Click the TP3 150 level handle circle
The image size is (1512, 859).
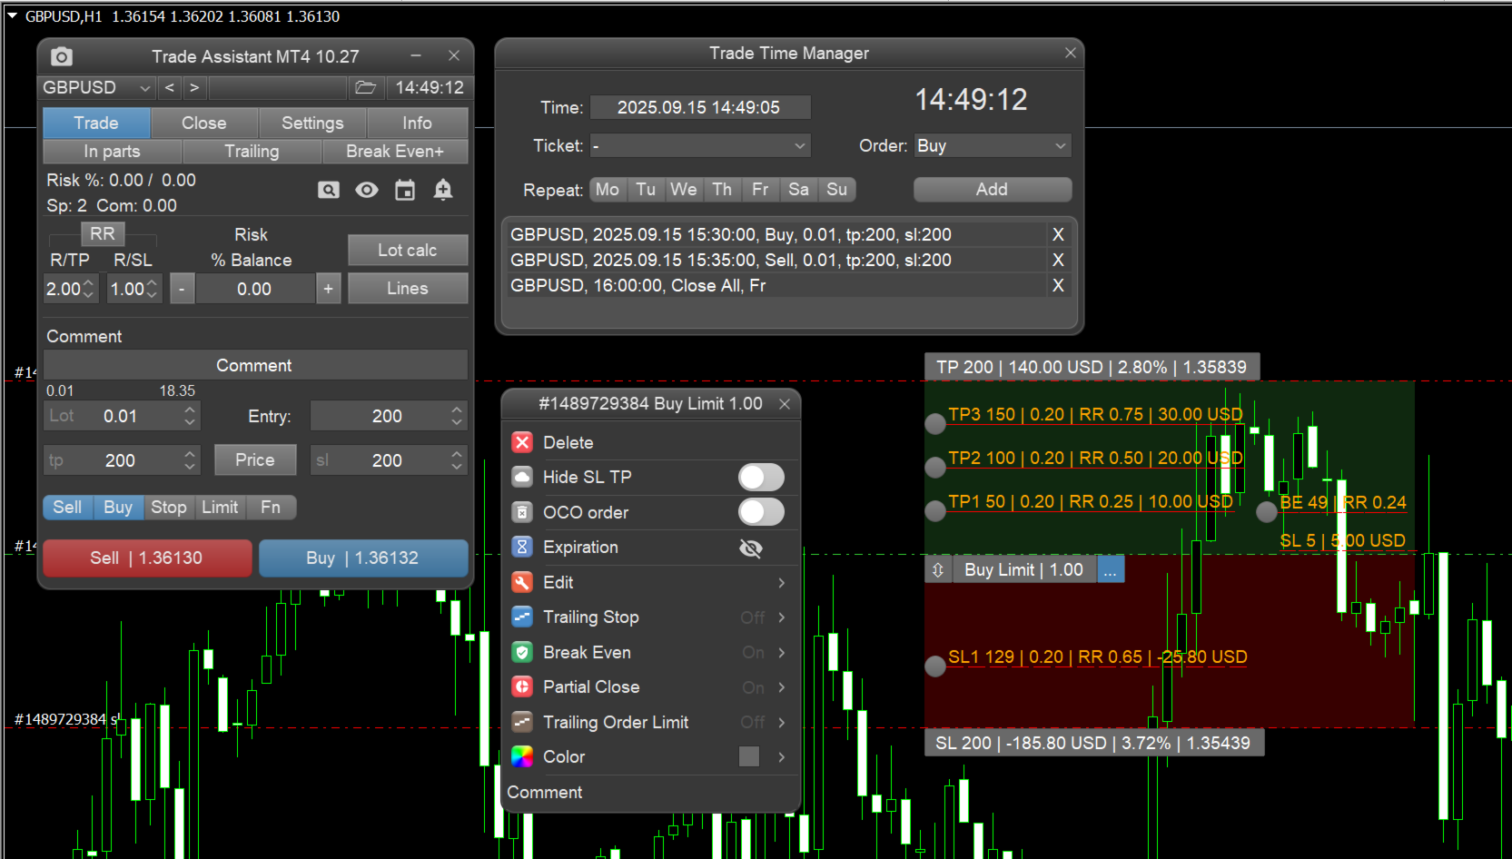click(x=935, y=423)
